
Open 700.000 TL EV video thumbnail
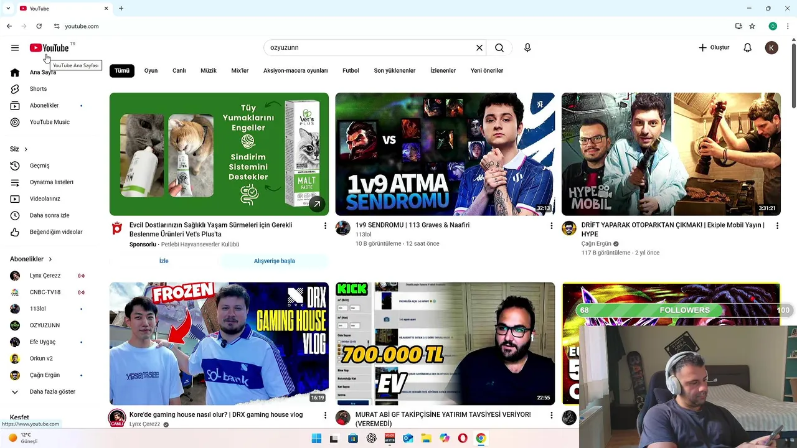(x=445, y=343)
